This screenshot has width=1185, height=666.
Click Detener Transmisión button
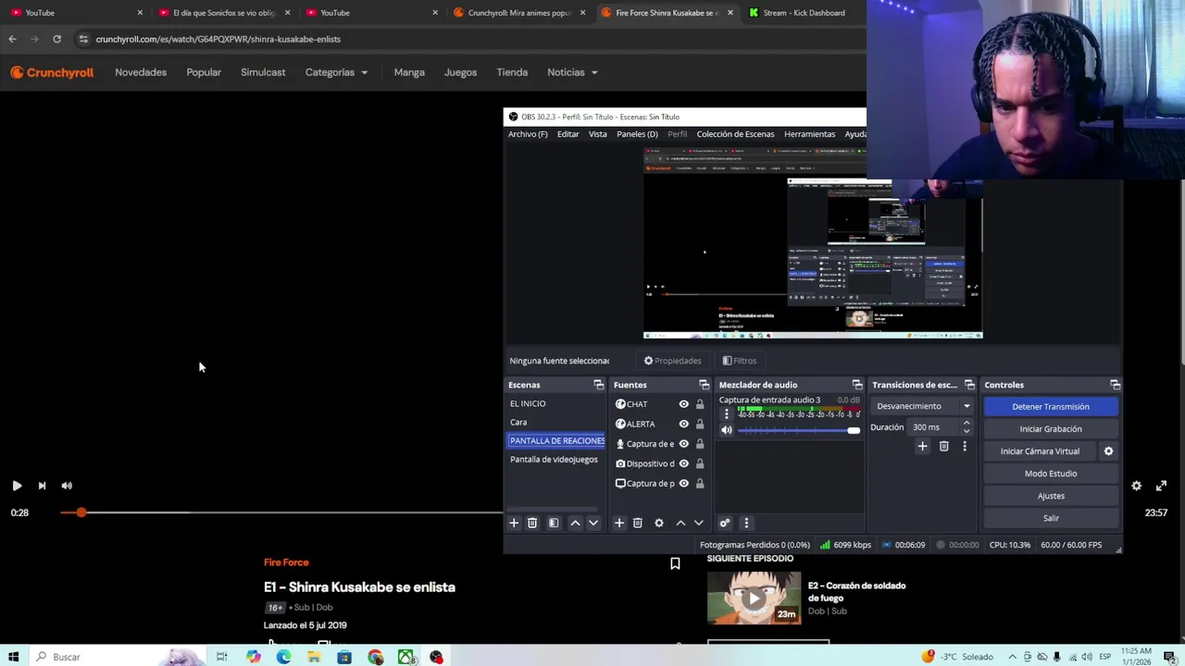click(x=1051, y=407)
